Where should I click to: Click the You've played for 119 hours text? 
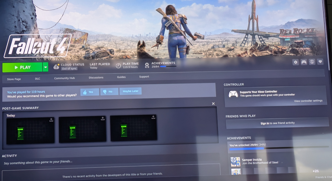pos(26,92)
